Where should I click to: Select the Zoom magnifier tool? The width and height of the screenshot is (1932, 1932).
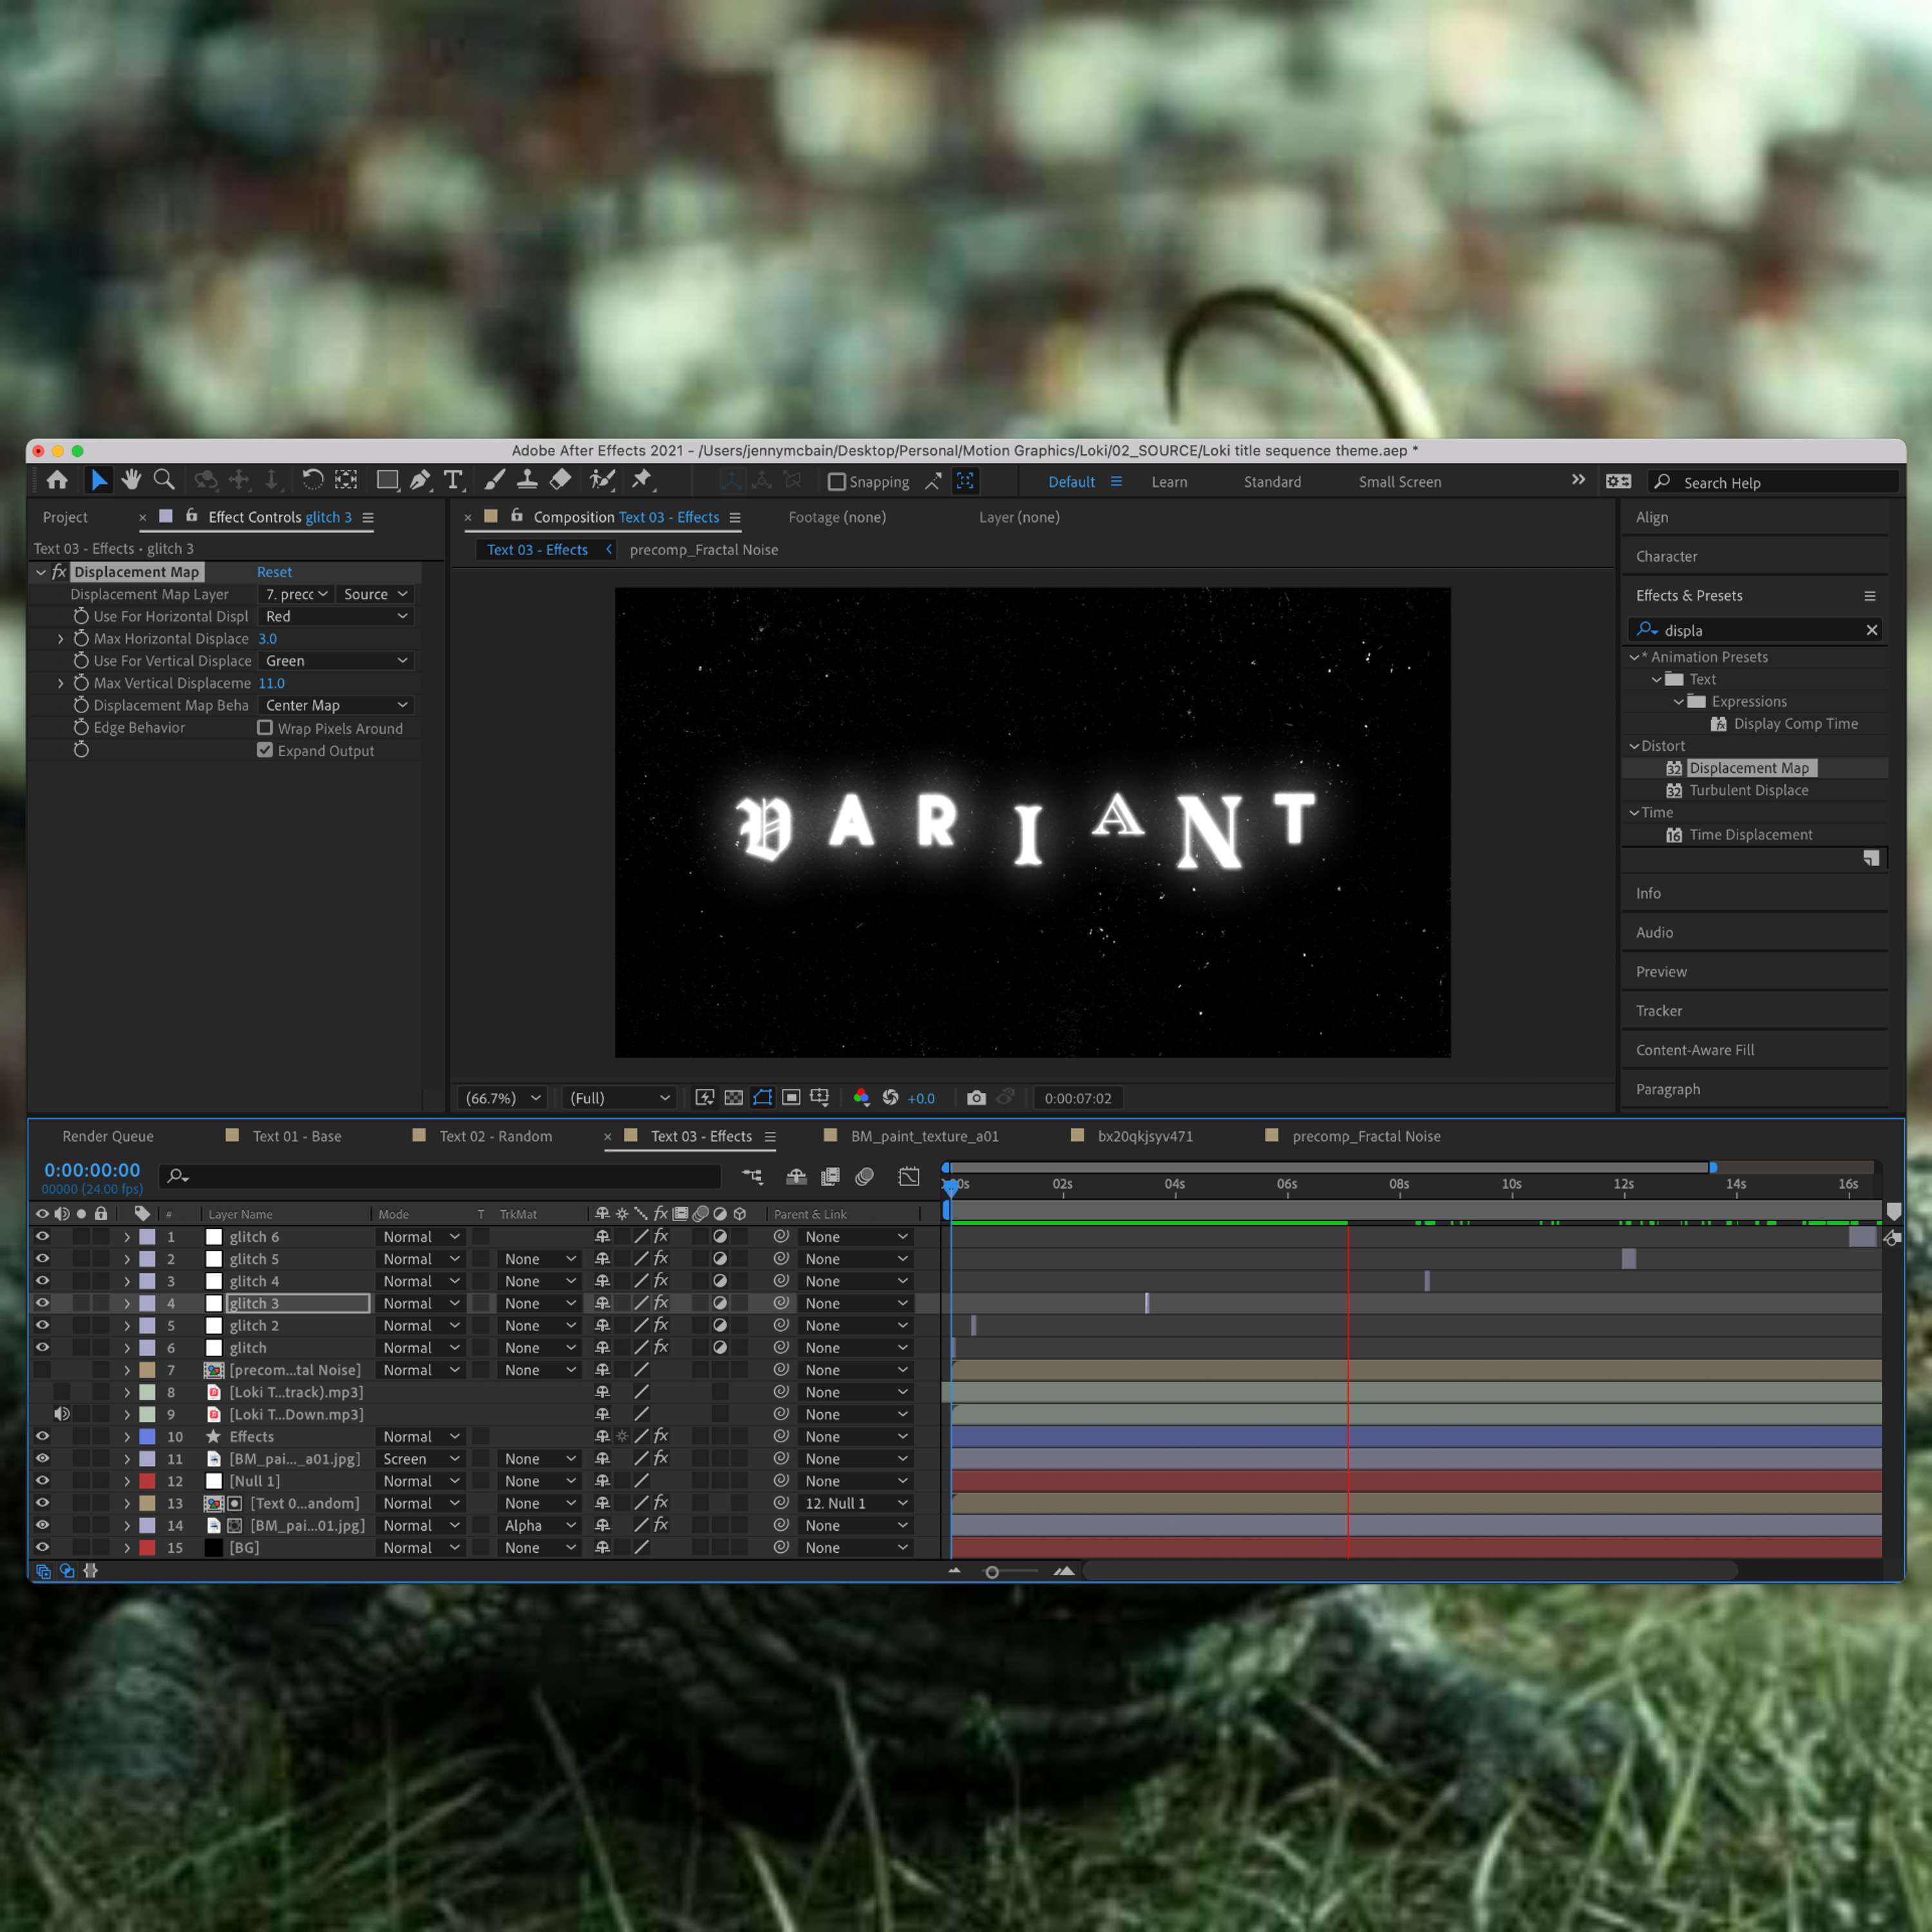pyautogui.click(x=164, y=481)
